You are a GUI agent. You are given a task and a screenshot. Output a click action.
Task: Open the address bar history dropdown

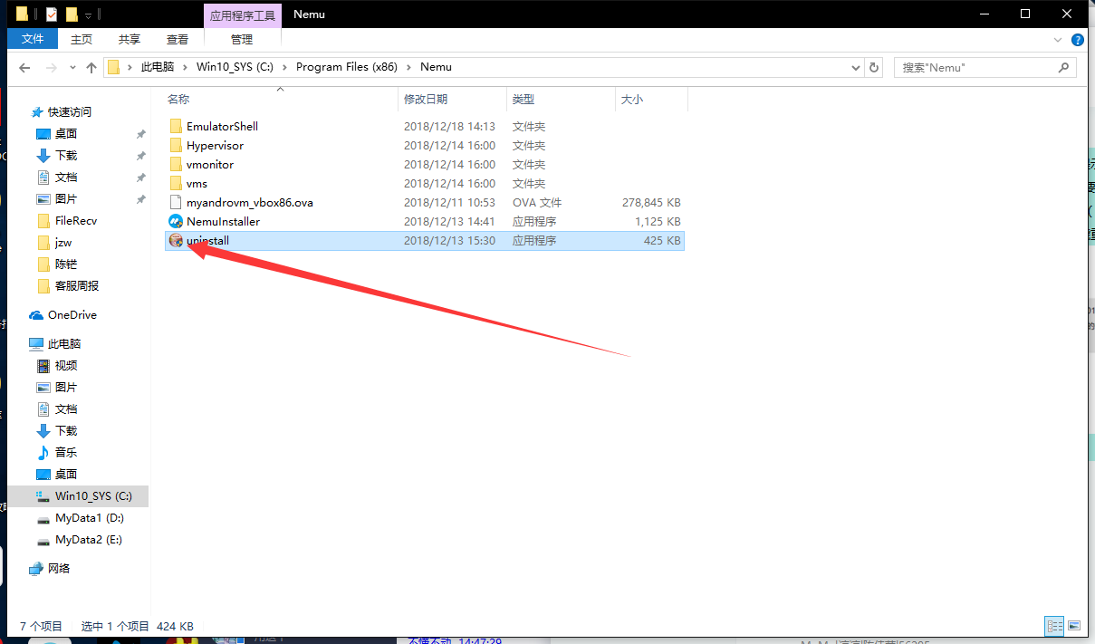(856, 67)
